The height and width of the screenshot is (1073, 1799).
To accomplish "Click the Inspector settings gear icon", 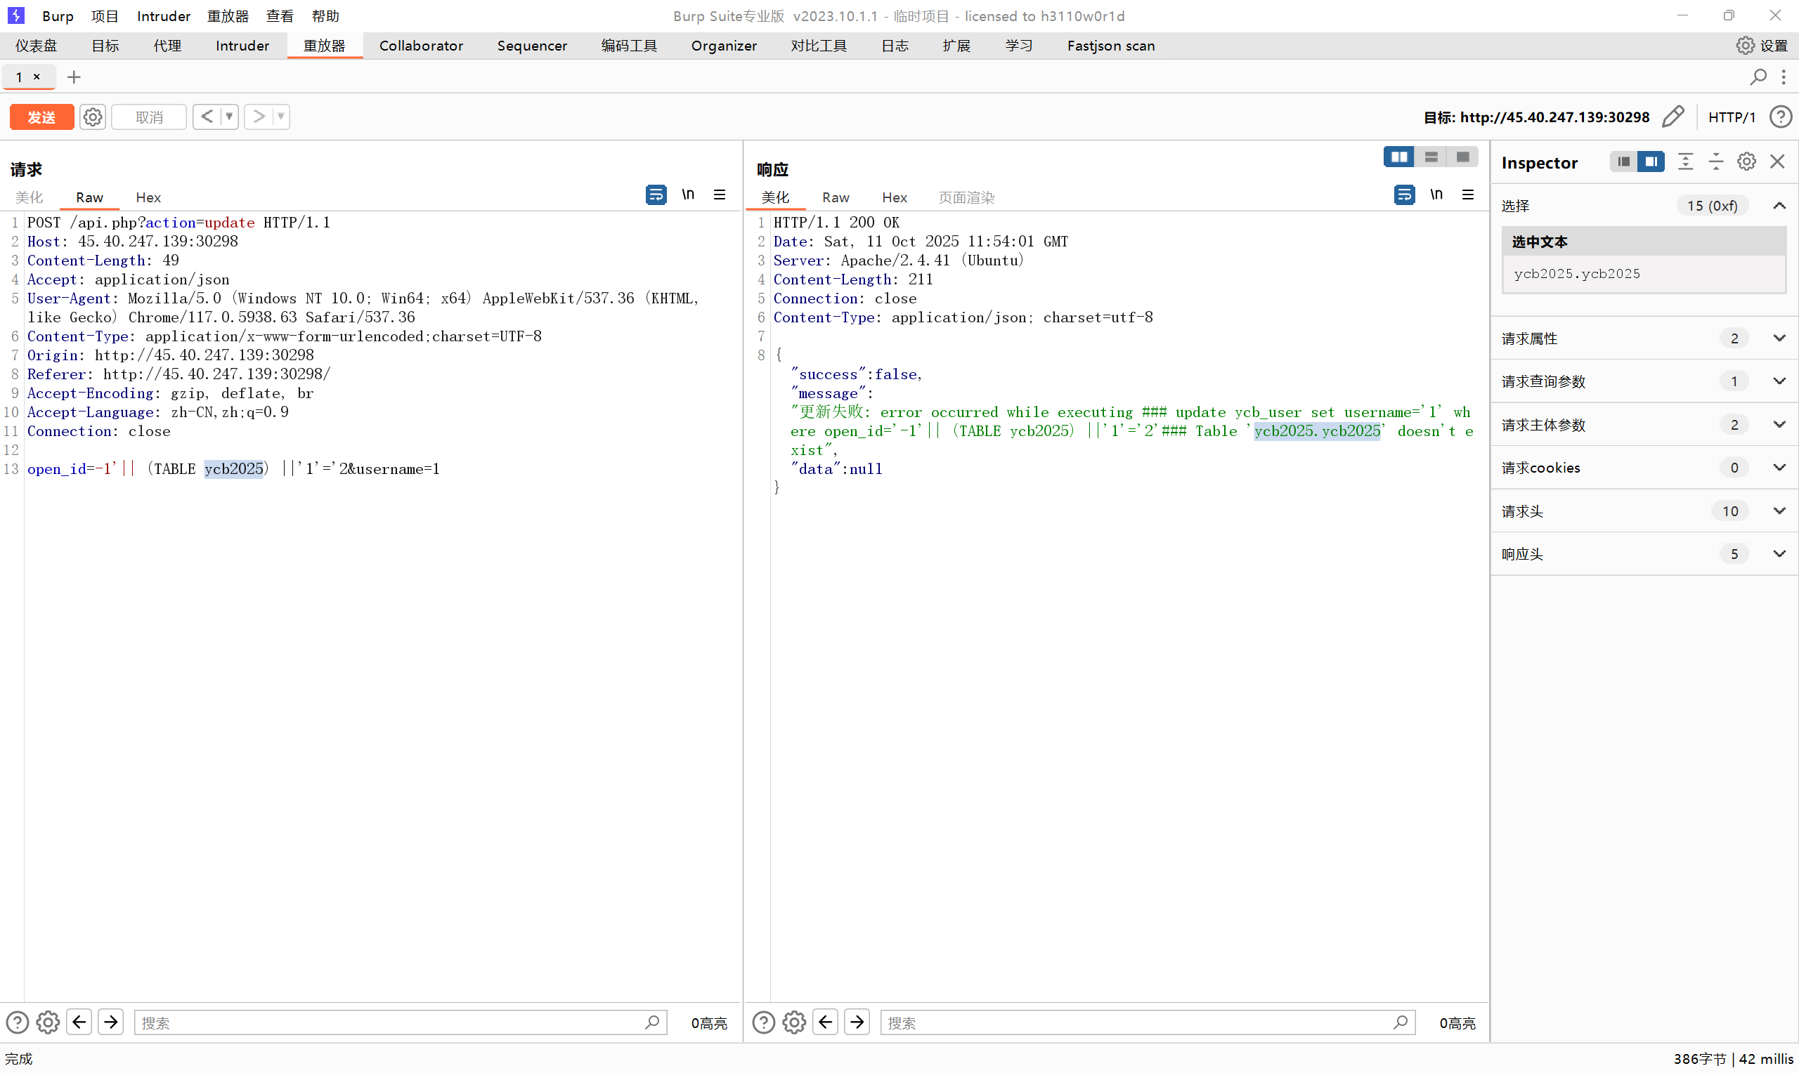I will (1746, 162).
